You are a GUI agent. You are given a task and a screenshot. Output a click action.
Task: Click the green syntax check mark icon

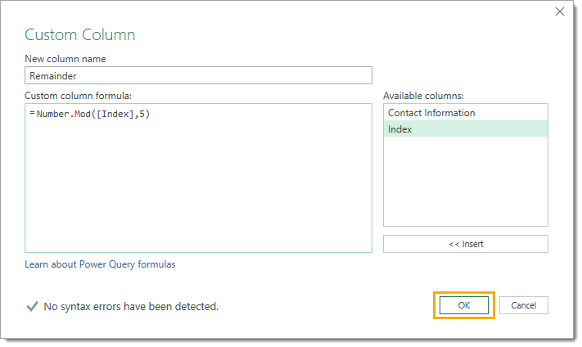click(32, 306)
